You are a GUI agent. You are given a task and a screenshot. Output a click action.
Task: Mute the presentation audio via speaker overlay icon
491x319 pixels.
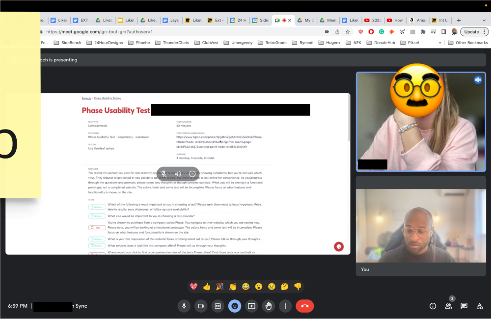point(178,174)
